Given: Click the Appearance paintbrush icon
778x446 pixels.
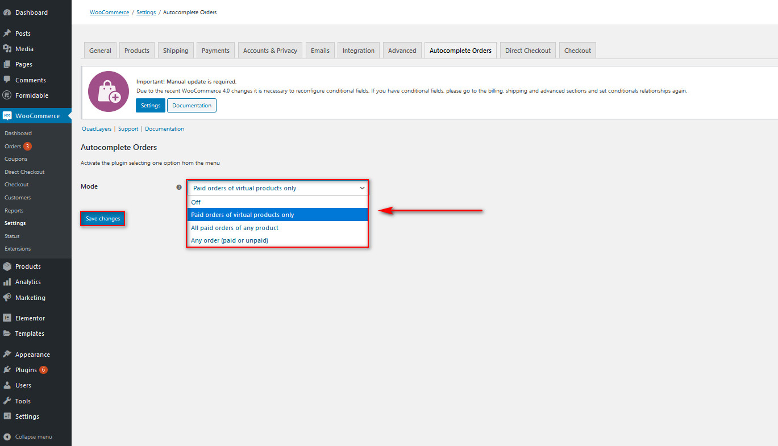Looking at the screenshot, I should (x=7, y=355).
